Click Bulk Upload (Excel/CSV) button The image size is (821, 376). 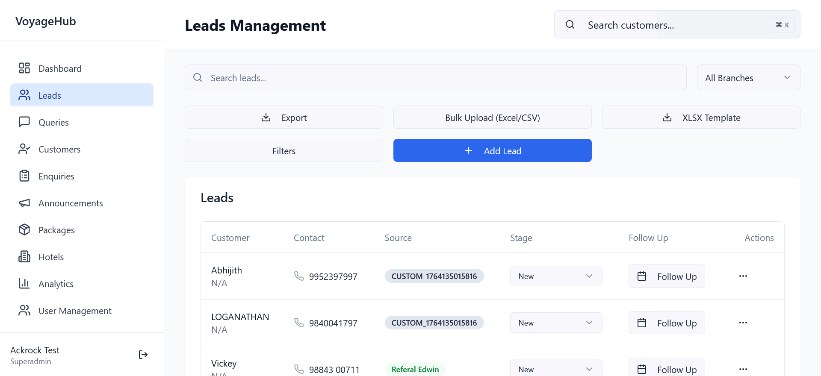(x=493, y=117)
